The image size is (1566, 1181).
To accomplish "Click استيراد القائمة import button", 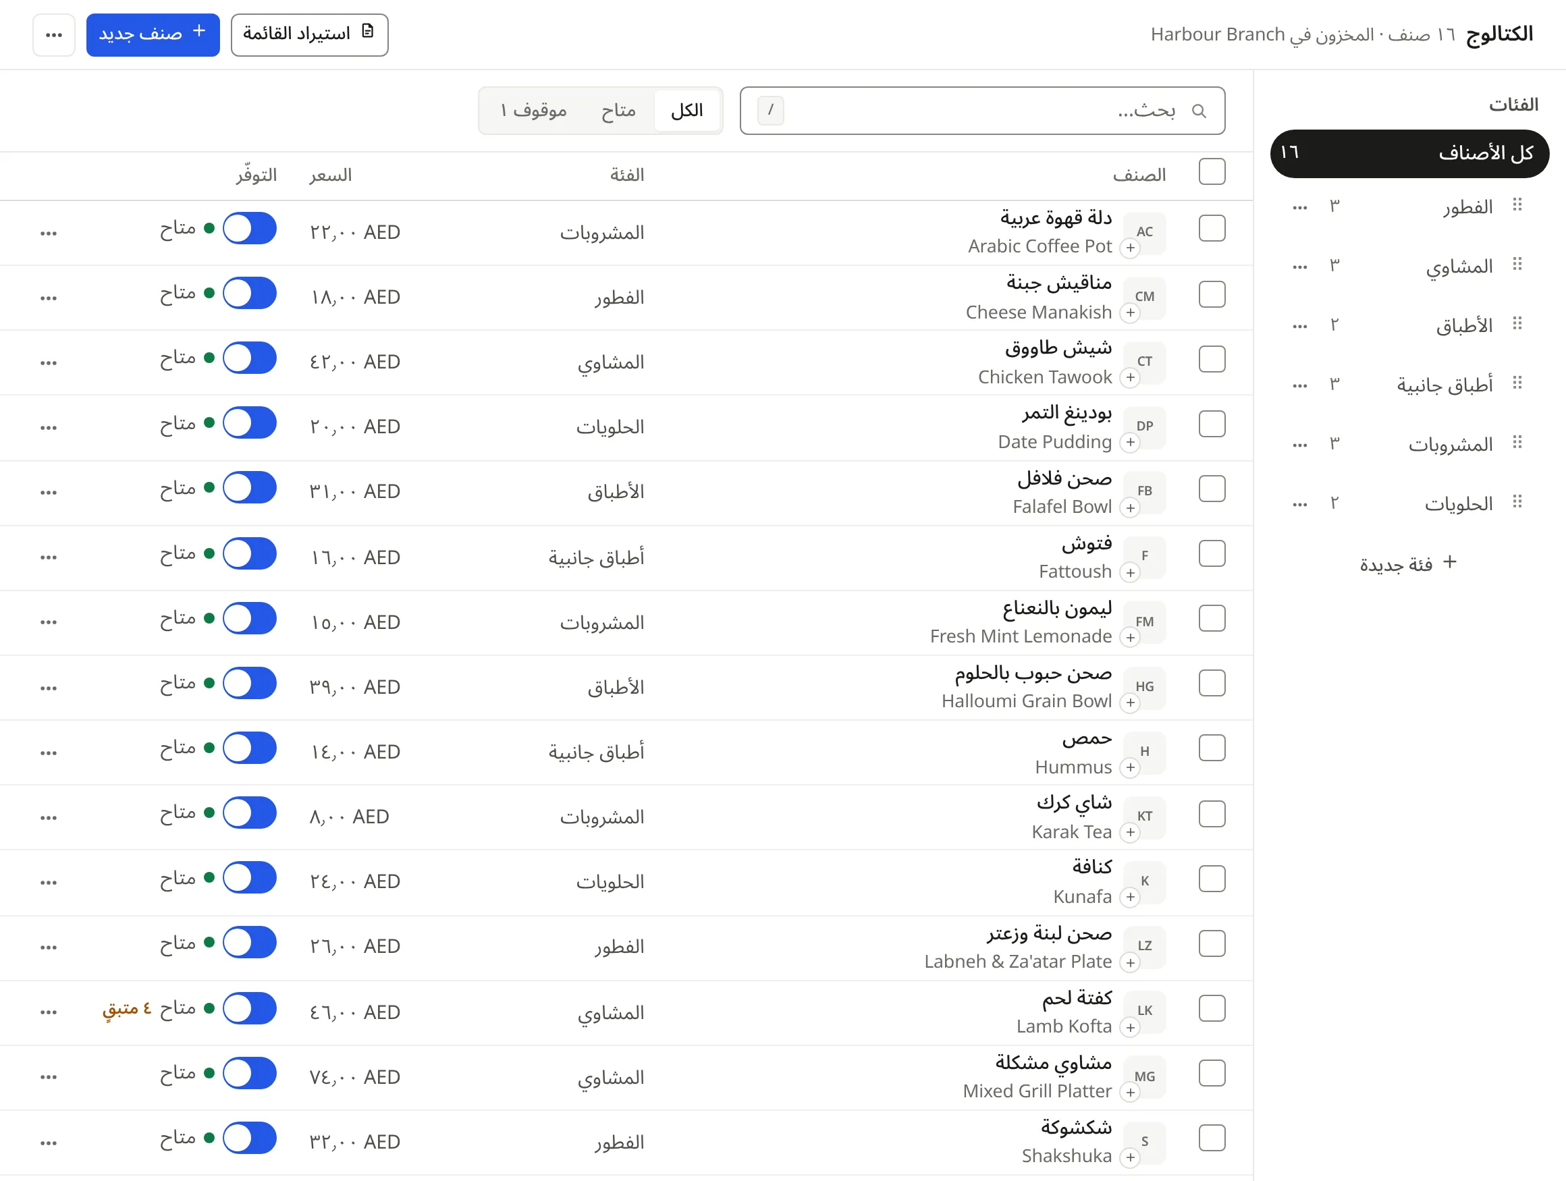I will [x=309, y=34].
